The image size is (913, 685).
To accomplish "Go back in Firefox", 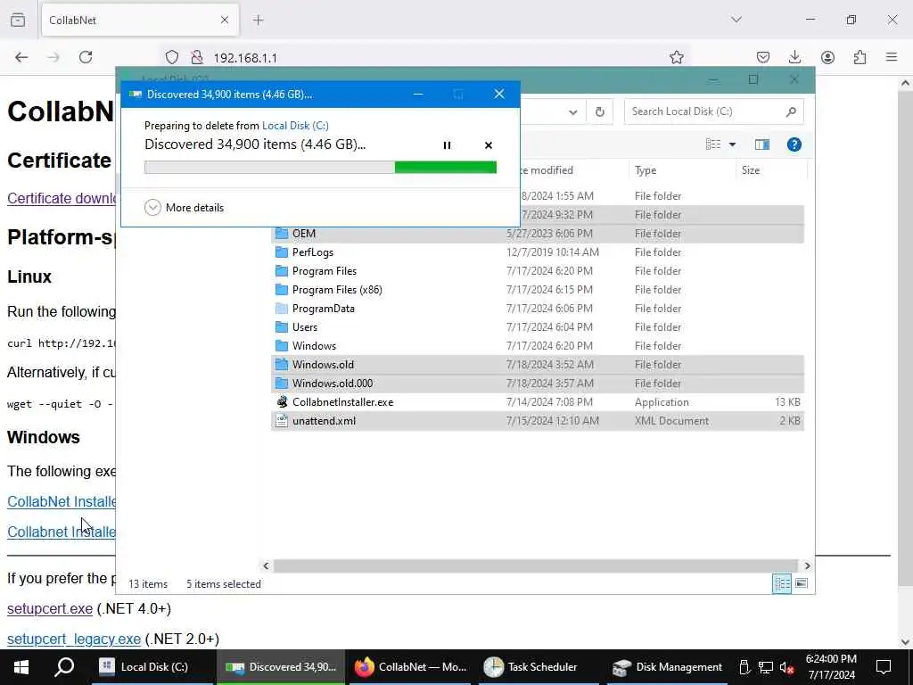I will [21, 57].
